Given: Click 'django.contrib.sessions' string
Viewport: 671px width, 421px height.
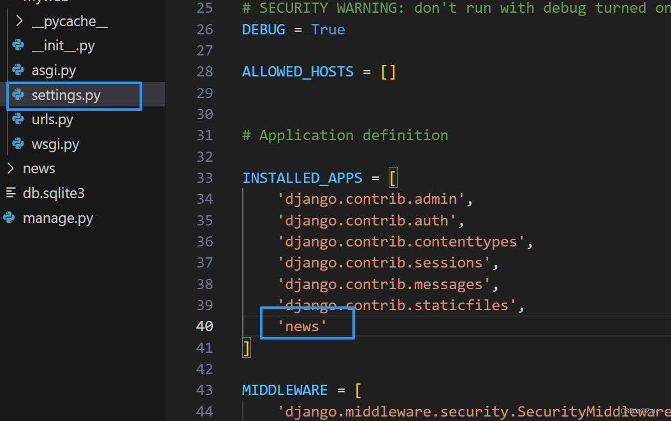Looking at the screenshot, I should (x=384, y=262).
